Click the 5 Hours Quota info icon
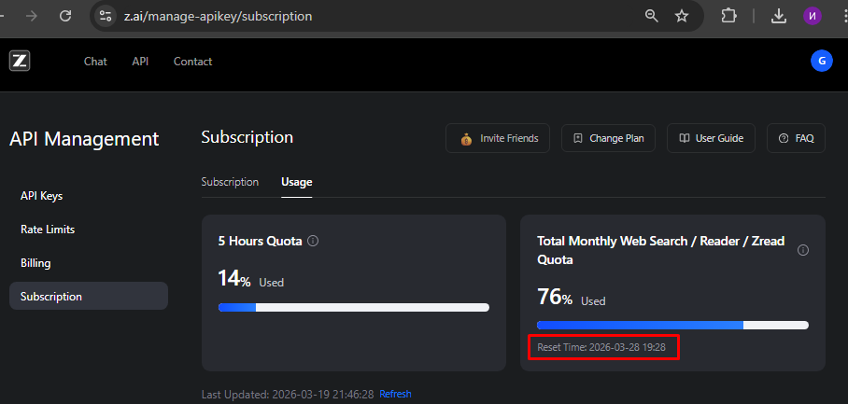 coord(313,241)
